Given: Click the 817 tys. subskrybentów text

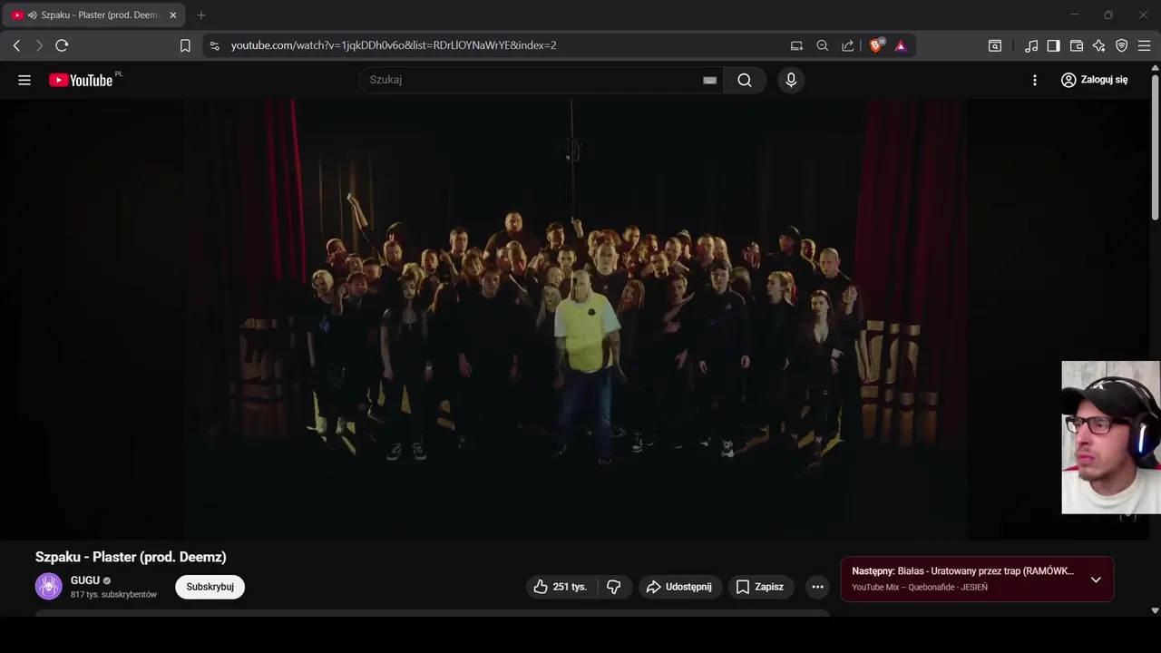Looking at the screenshot, I should pos(113,595).
